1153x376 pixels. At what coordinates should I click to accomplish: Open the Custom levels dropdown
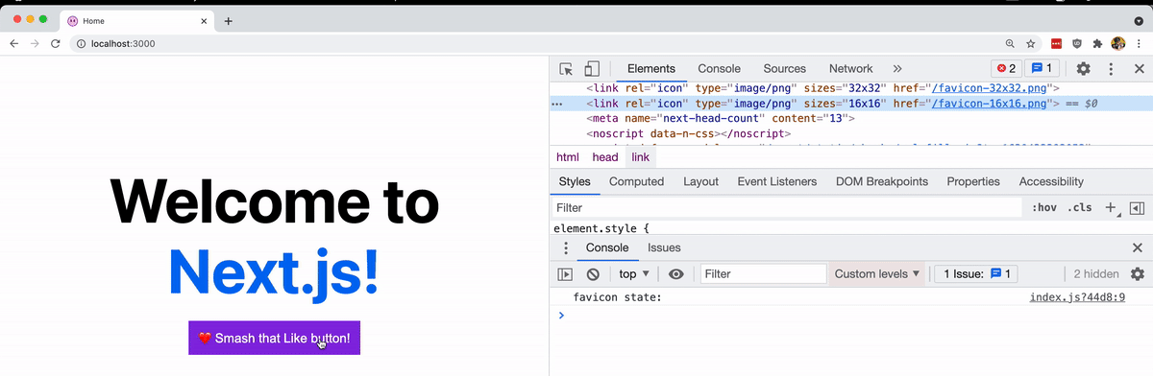pos(877,274)
